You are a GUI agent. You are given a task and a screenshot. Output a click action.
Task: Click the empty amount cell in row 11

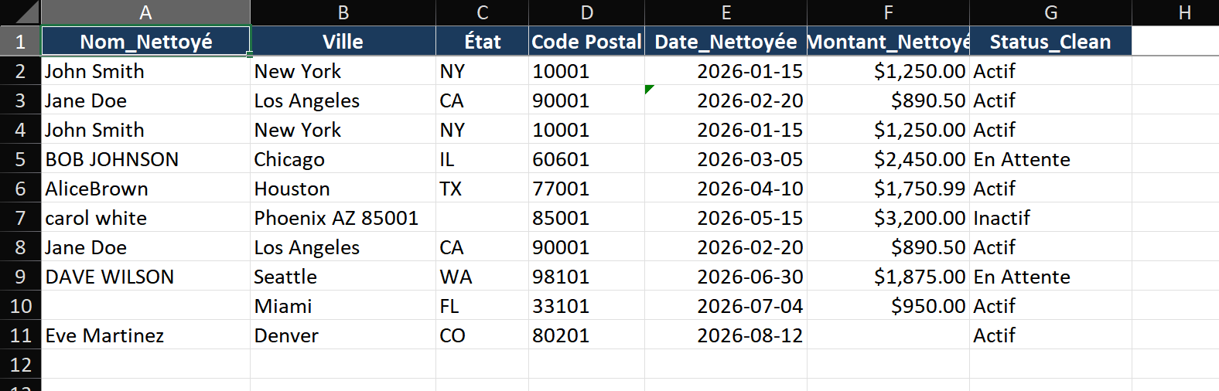point(888,335)
